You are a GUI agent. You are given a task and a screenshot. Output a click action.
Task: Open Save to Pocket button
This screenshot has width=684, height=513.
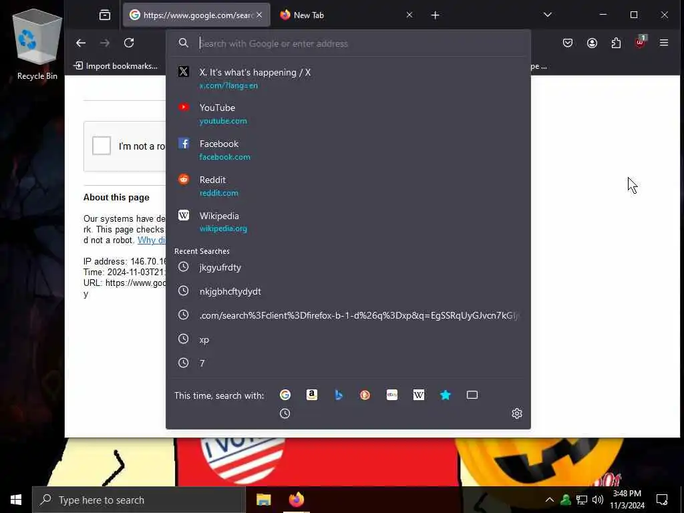click(568, 43)
